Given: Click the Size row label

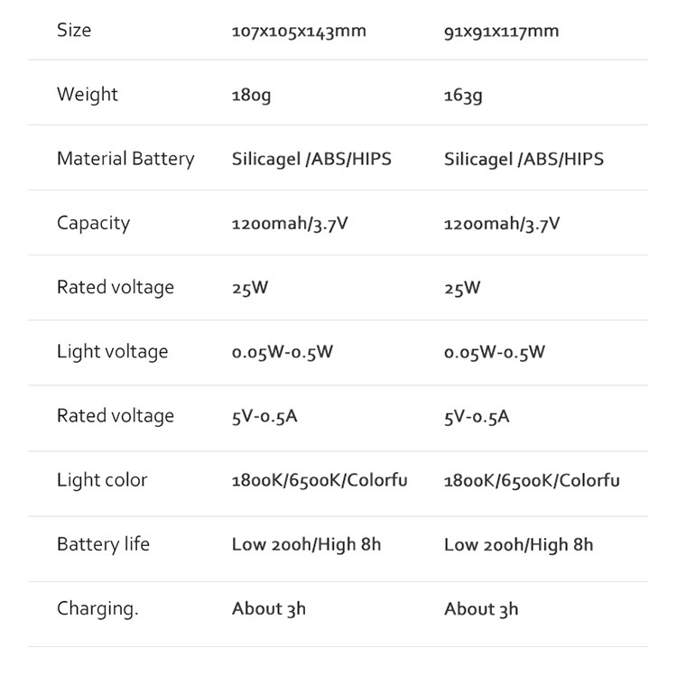Looking at the screenshot, I should 74,30.
